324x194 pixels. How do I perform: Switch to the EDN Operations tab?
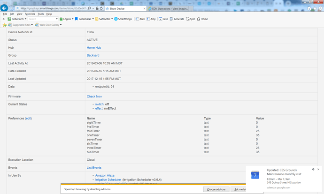click(x=170, y=8)
